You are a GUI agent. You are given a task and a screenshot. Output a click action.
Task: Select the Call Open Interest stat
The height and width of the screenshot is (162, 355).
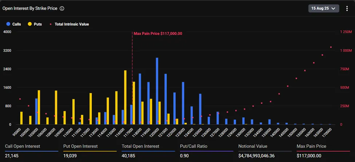pyautogui.click(x=22, y=146)
